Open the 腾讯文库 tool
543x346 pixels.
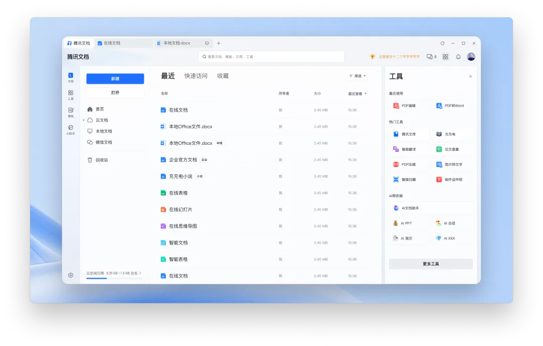(409, 134)
